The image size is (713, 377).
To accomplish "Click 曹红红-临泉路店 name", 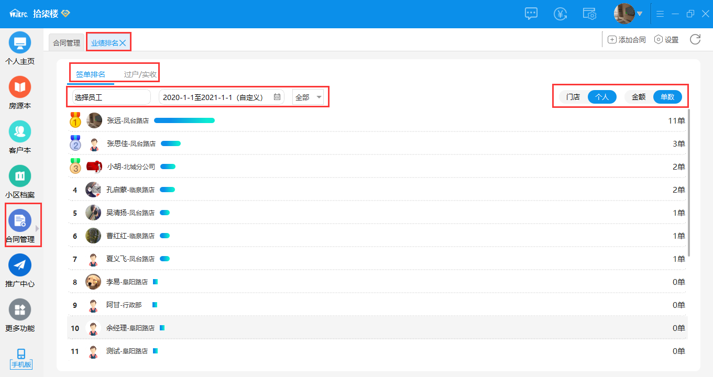I will pyautogui.click(x=130, y=236).
